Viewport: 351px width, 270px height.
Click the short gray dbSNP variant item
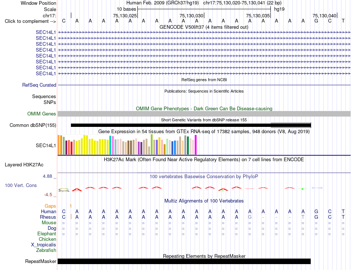pos(291,125)
